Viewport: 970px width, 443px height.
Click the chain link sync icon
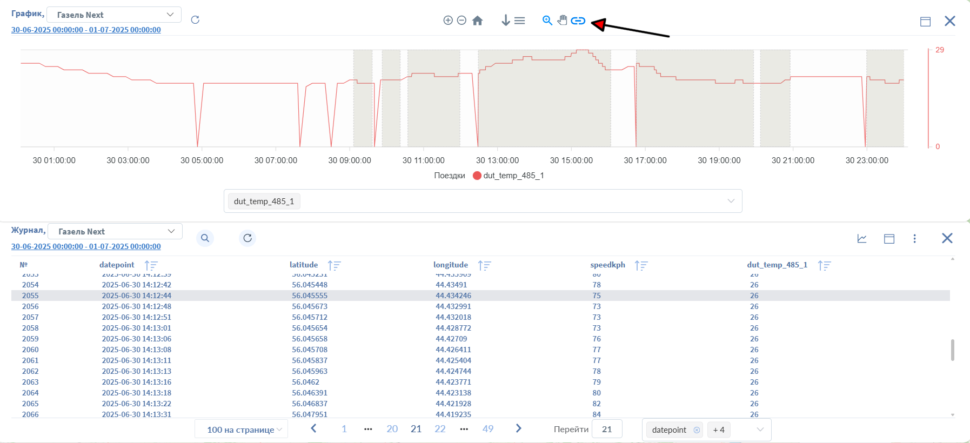[x=578, y=21]
